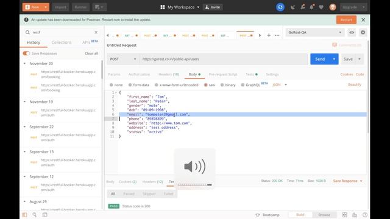390x219 pixels.
Task: Open the notifications bell
Action: tap(312, 7)
